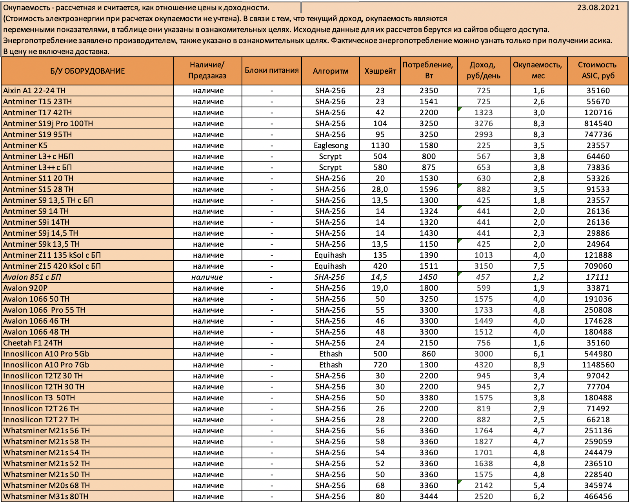
Task: Select cell 'Antminer Z11 135 kSol с БП'
Action: tap(87, 255)
